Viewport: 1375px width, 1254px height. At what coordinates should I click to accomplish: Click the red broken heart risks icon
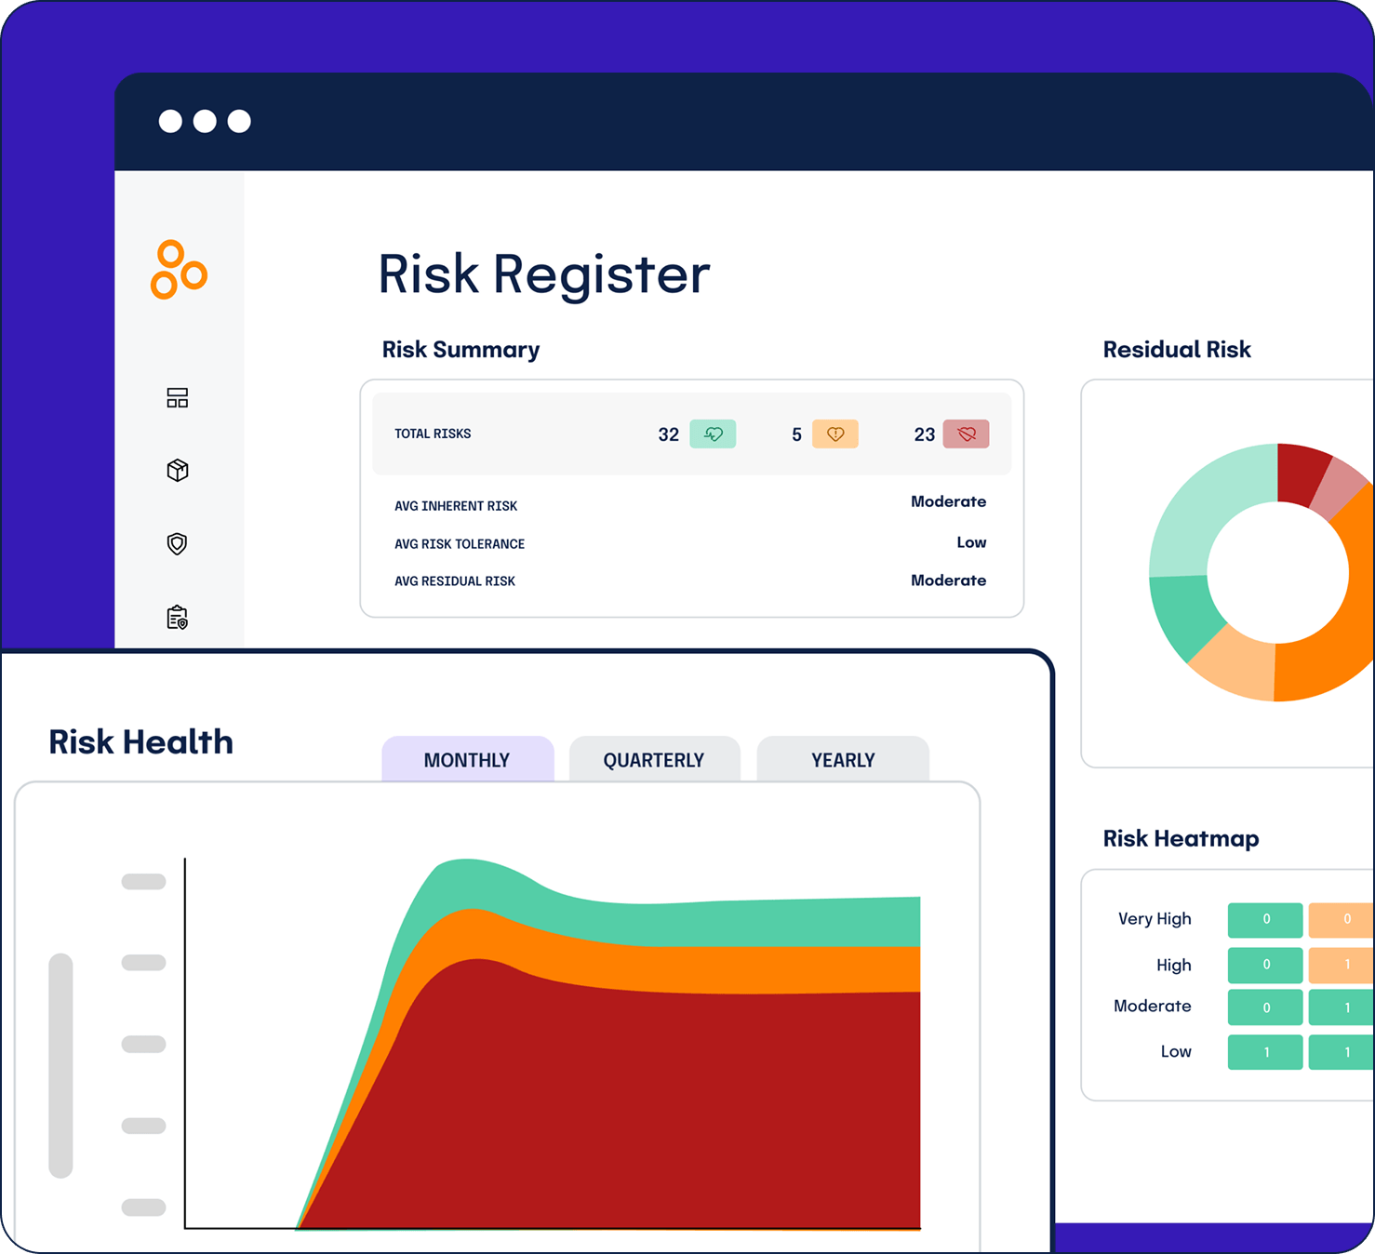point(966,434)
